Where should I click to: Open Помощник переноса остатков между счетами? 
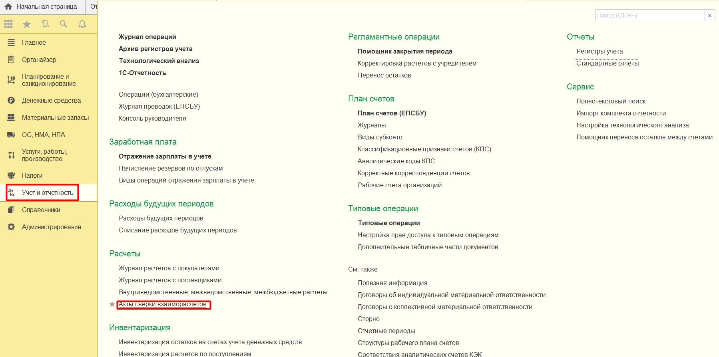pos(644,137)
